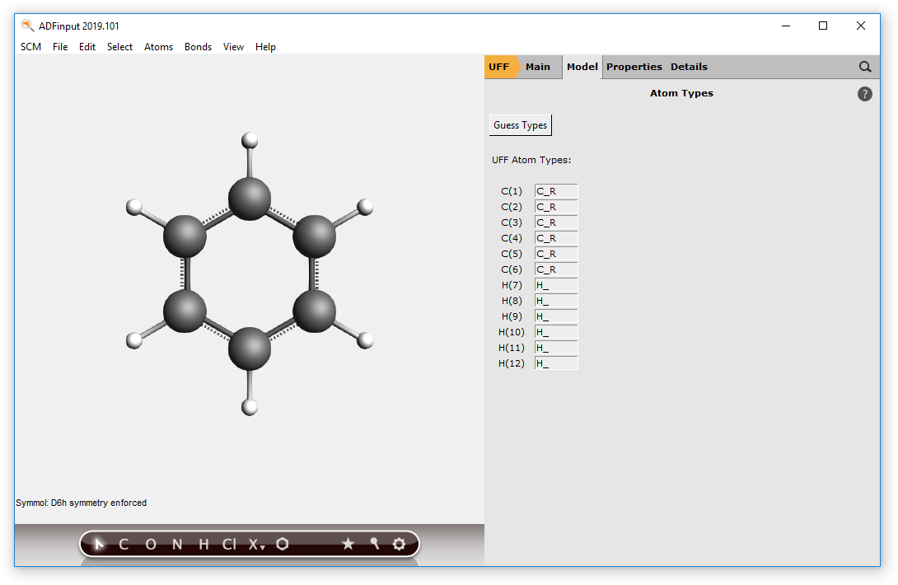Edit the H(8) atom type field
898x585 pixels.
point(556,301)
